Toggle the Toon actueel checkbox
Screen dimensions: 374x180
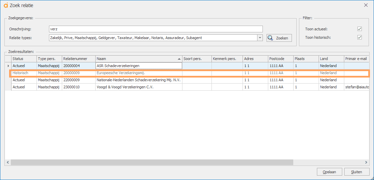point(360,29)
